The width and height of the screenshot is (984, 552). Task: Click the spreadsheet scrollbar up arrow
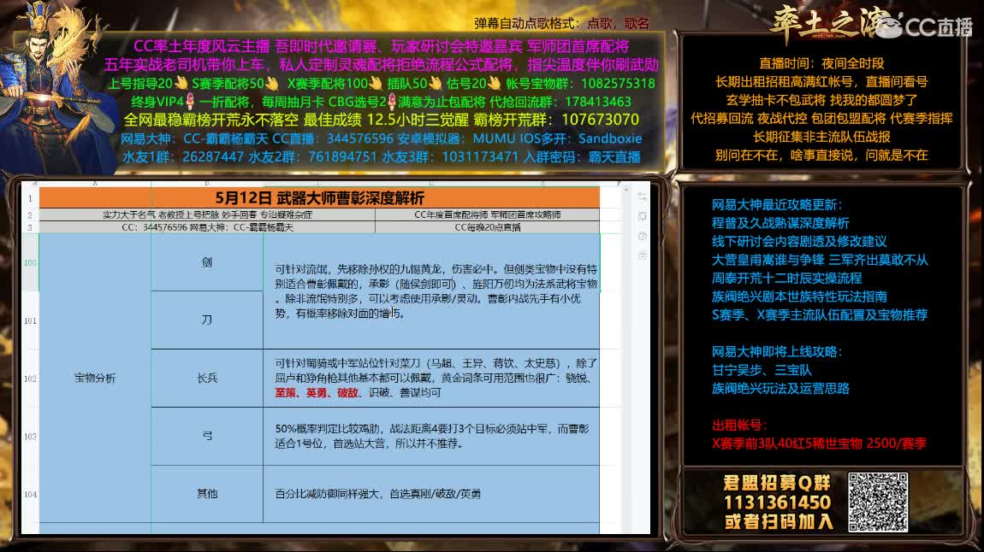coord(625,189)
